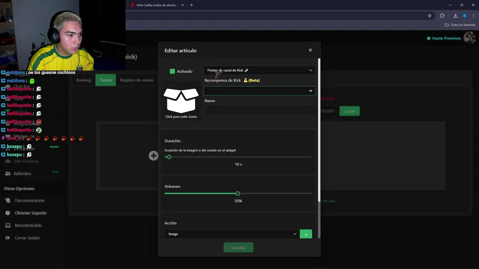Open the Chrome profile S icon
Screen dimensions: 479x269
[464, 16]
